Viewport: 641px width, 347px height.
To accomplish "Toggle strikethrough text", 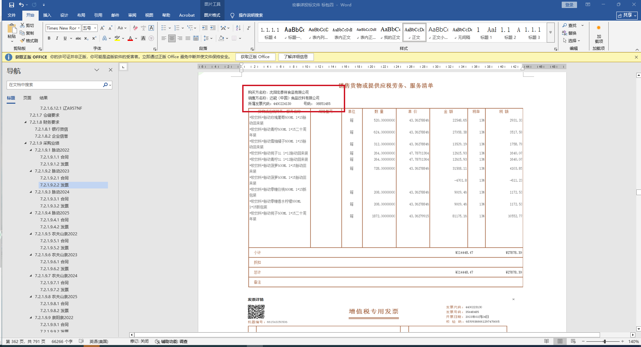I will tap(78, 38).
